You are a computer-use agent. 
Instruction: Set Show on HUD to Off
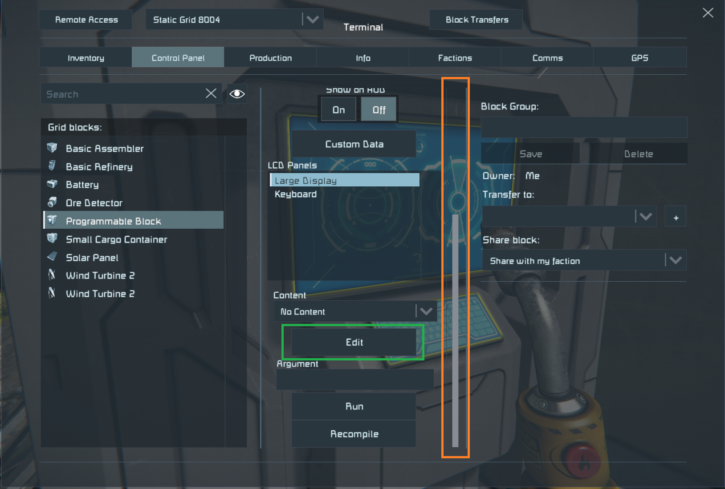point(379,109)
